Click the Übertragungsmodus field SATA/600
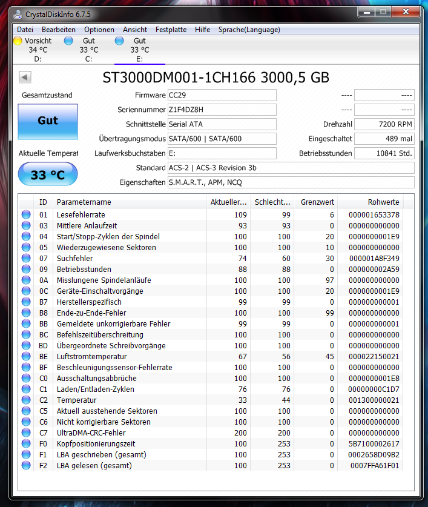The width and height of the screenshot is (428, 507). click(x=222, y=139)
